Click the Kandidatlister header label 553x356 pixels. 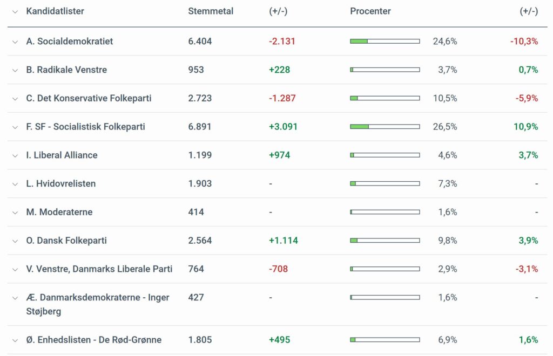tap(55, 11)
